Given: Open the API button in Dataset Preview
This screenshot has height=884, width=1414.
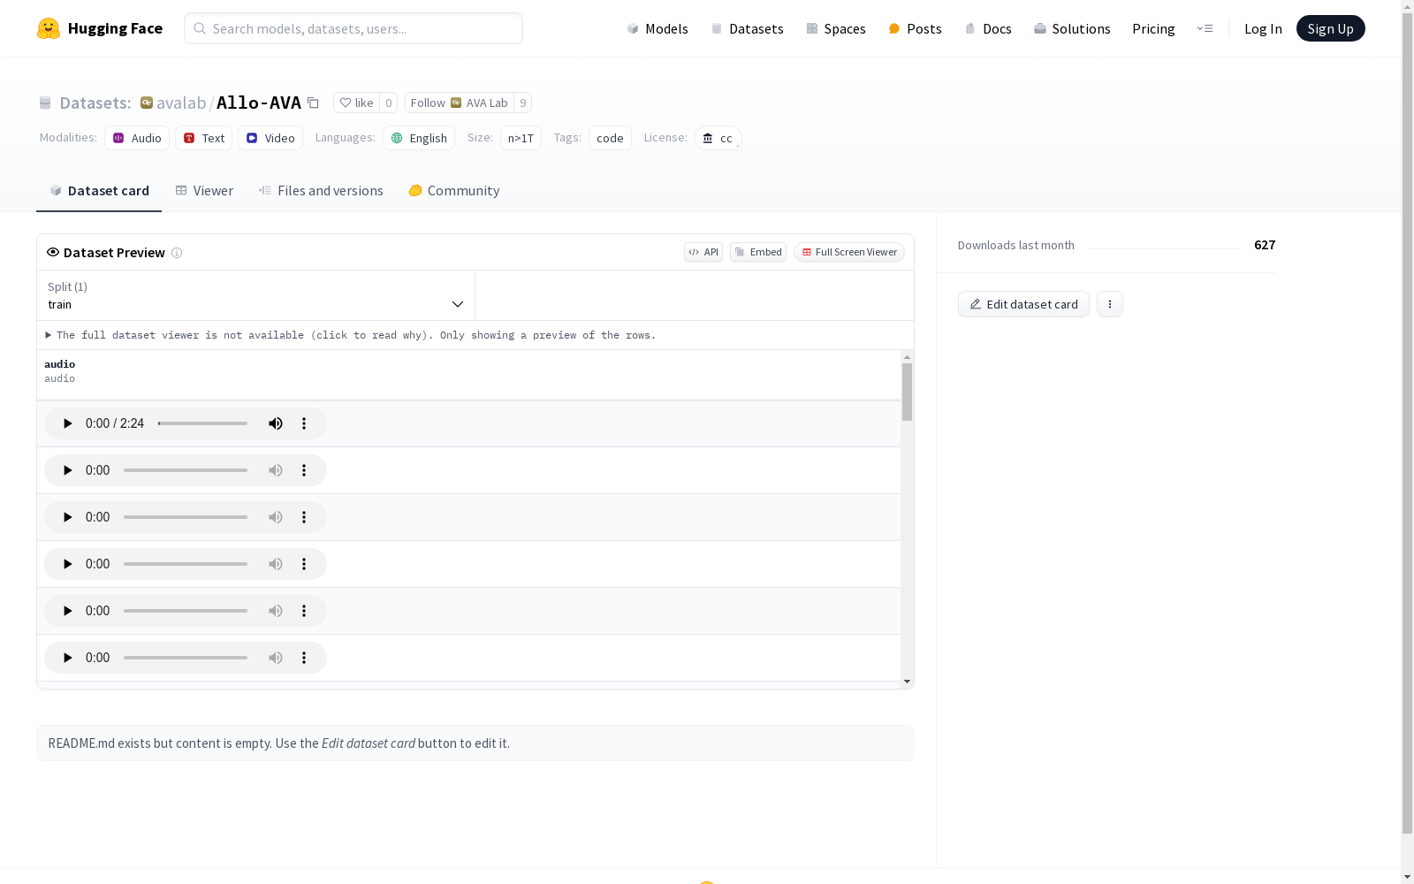Looking at the screenshot, I should [703, 252].
